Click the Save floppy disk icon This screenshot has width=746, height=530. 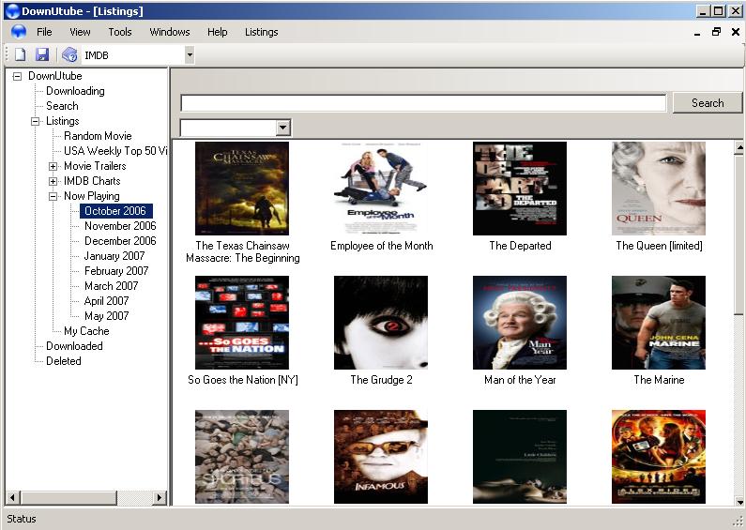(x=42, y=54)
